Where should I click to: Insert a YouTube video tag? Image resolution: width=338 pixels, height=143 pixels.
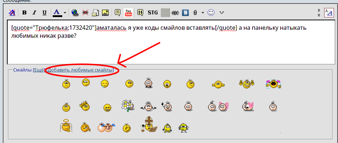point(128,13)
